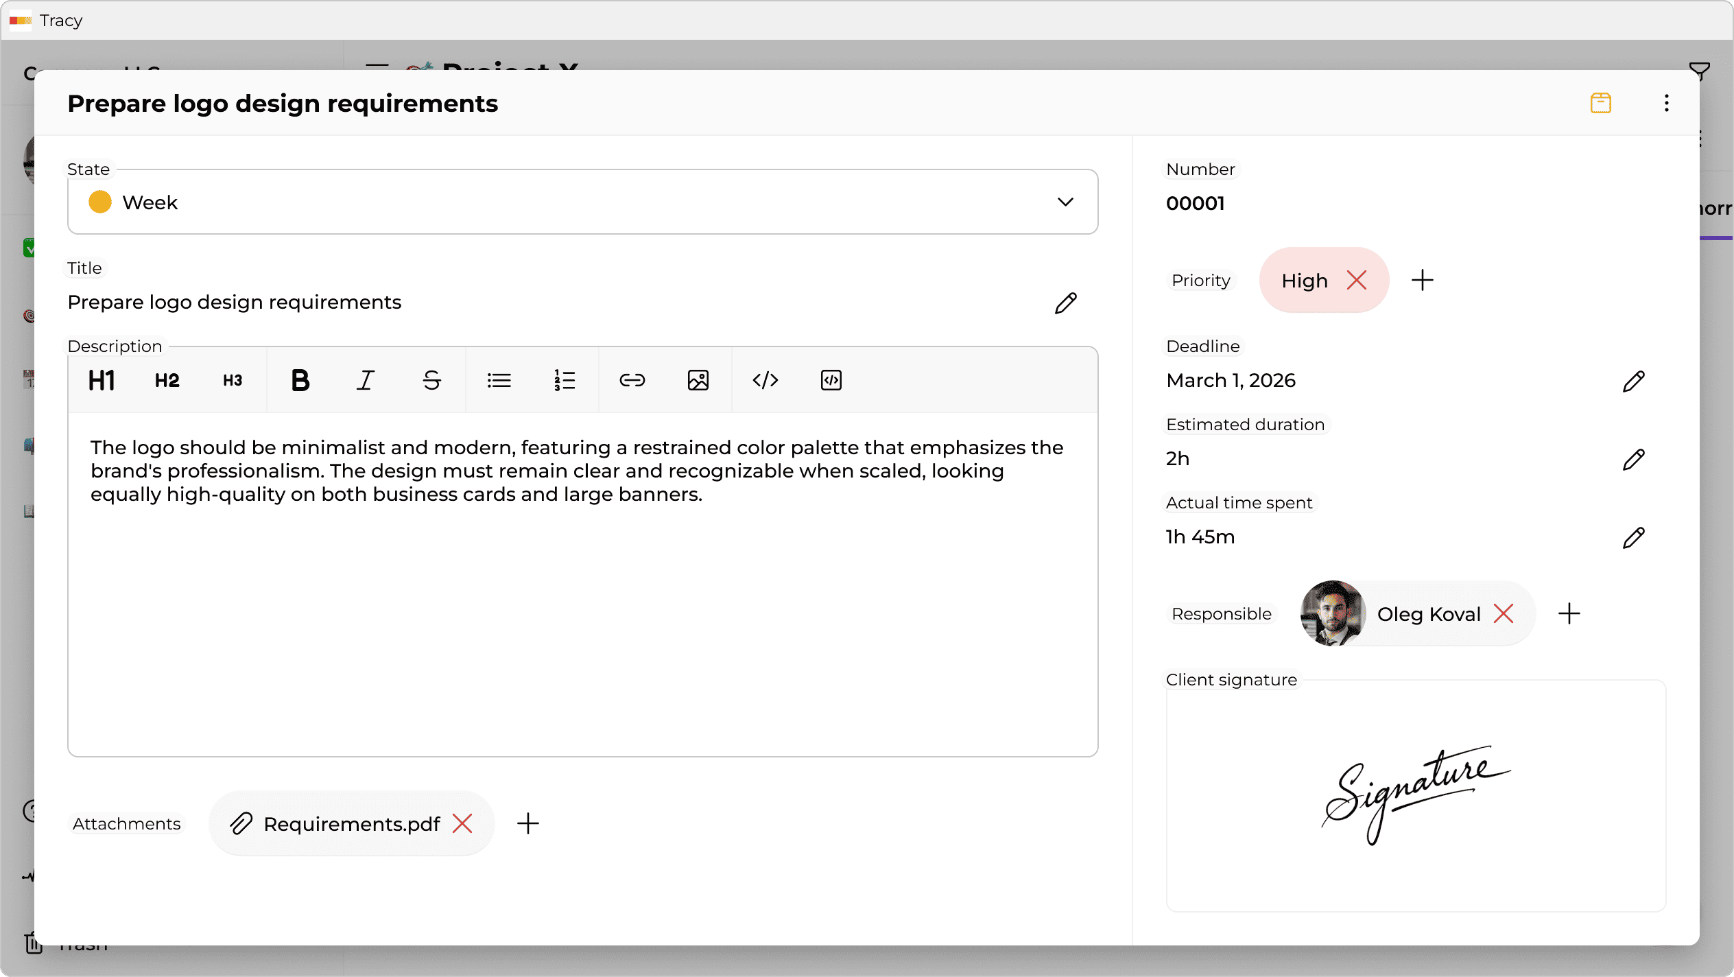Click inside the description text area
The height and width of the screenshot is (977, 1734).
coord(549,583)
